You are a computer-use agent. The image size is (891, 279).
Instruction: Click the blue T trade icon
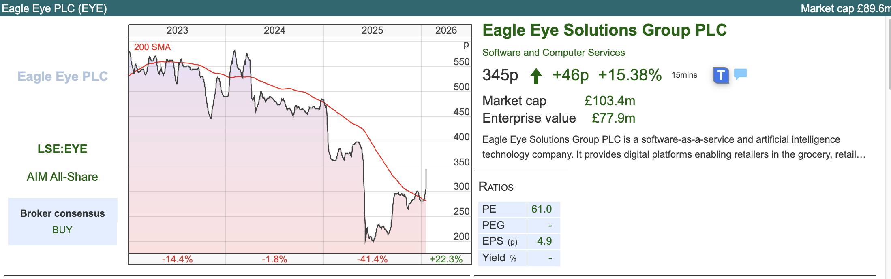[721, 75]
